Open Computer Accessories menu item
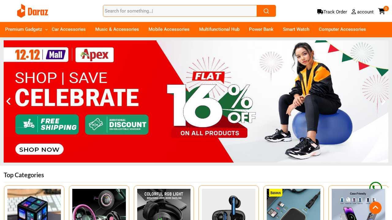The height and width of the screenshot is (220, 392). point(342,29)
